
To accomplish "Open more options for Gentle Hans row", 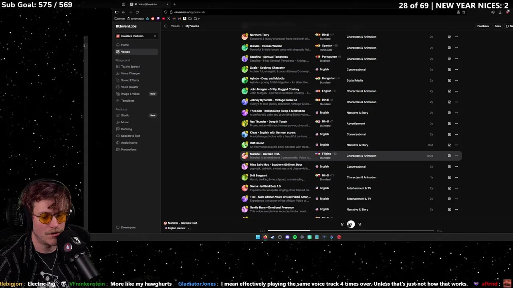I will pyautogui.click(x=456, y=209).
